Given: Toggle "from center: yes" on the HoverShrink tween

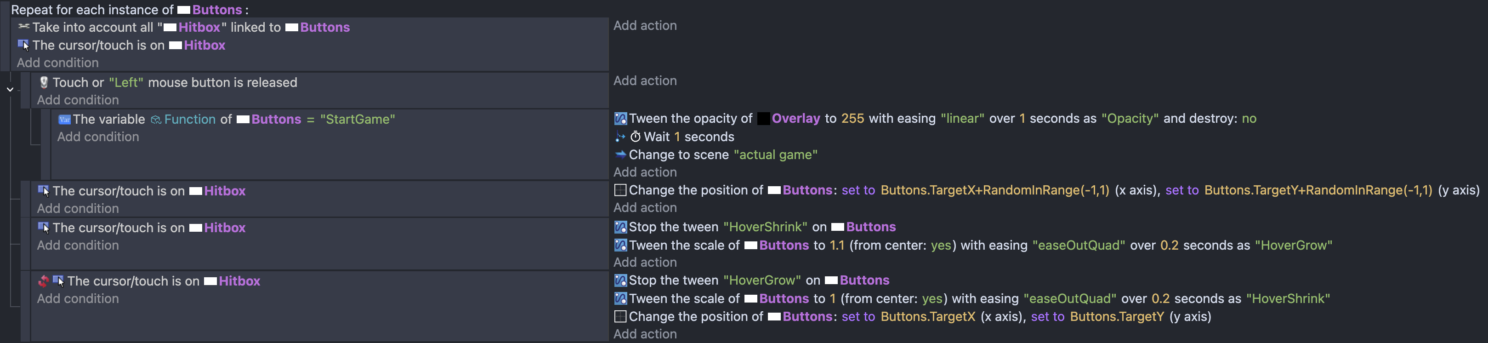Looking at the screenshot, I should [932, 298].
